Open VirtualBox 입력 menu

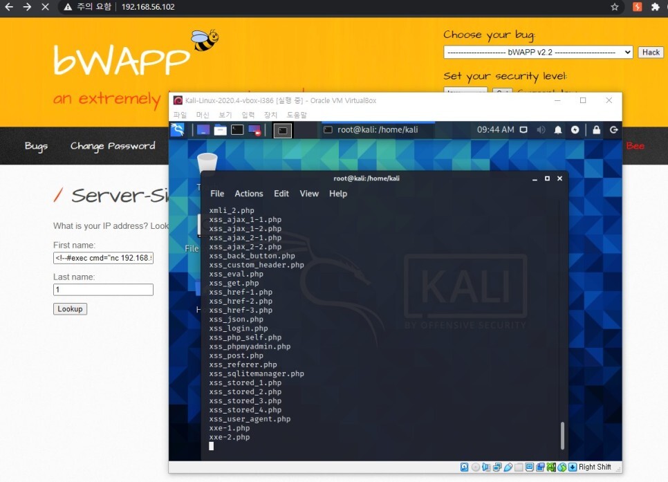coord(248,115)
